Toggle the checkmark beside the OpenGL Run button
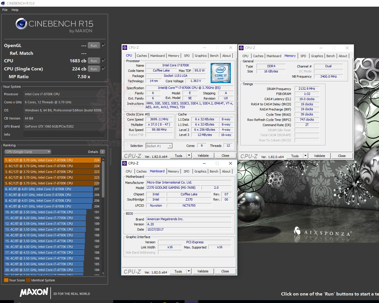Image resolution: width=379 pixels, height=303 pixels. (x=103, y=45)
